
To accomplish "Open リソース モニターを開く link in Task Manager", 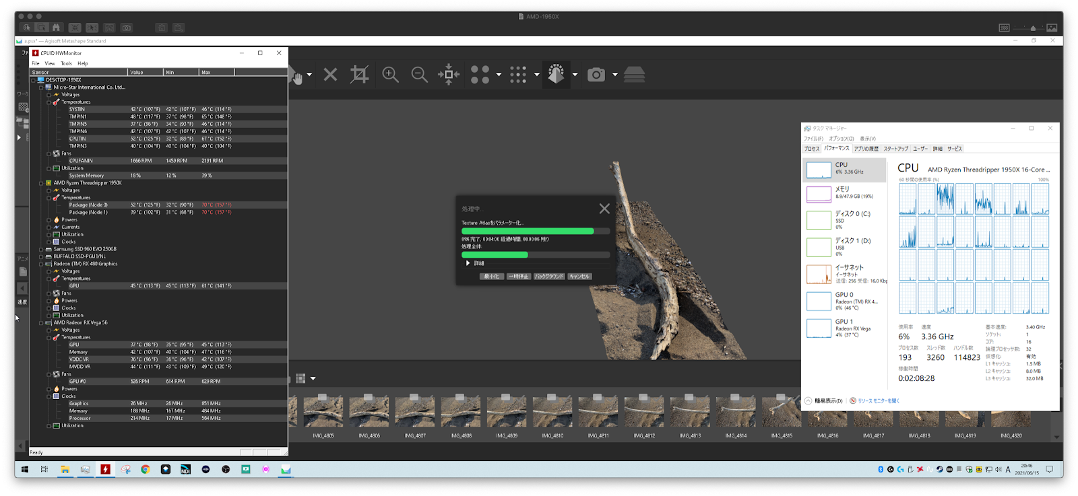I will (x=875, y=400).
